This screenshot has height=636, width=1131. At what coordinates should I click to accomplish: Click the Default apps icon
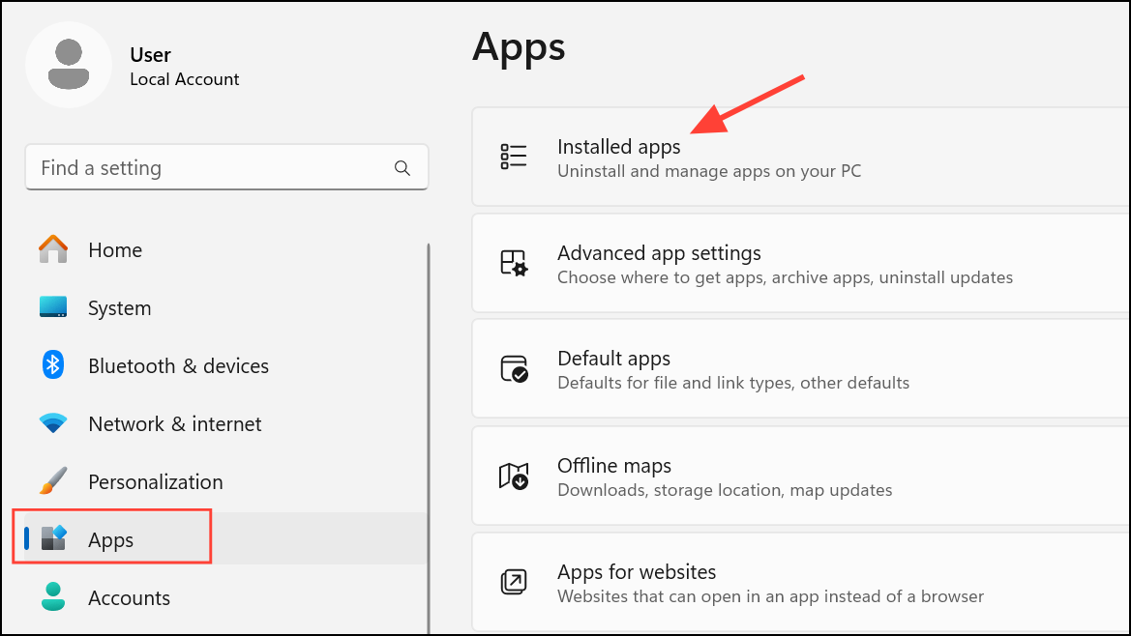[x=514, y=368]
